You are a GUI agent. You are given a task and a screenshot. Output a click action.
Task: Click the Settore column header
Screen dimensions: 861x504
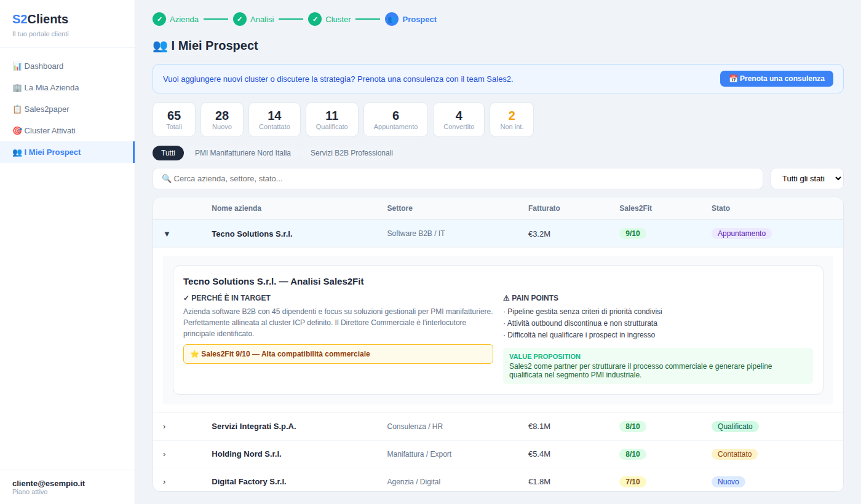(400, 208)
